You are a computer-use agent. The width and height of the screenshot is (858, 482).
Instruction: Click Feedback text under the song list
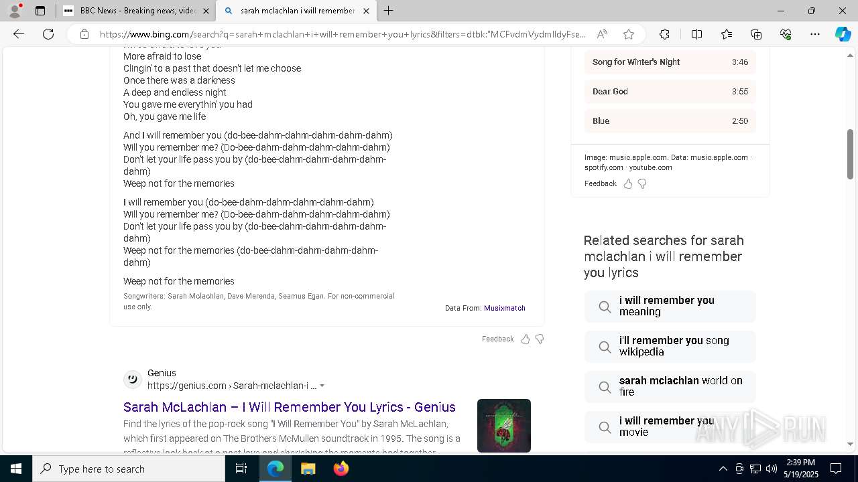[600, 183]
